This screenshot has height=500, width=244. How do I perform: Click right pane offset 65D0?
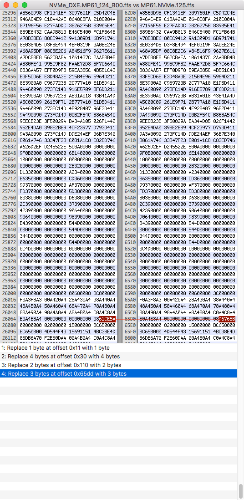(x=131, y=319)
